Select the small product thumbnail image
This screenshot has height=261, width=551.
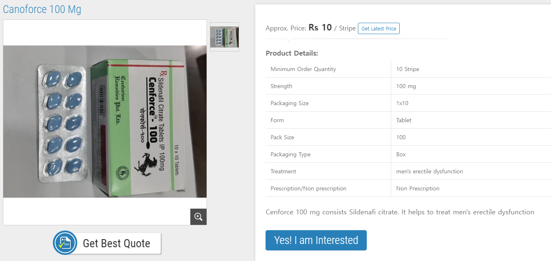tap(224, 37)
